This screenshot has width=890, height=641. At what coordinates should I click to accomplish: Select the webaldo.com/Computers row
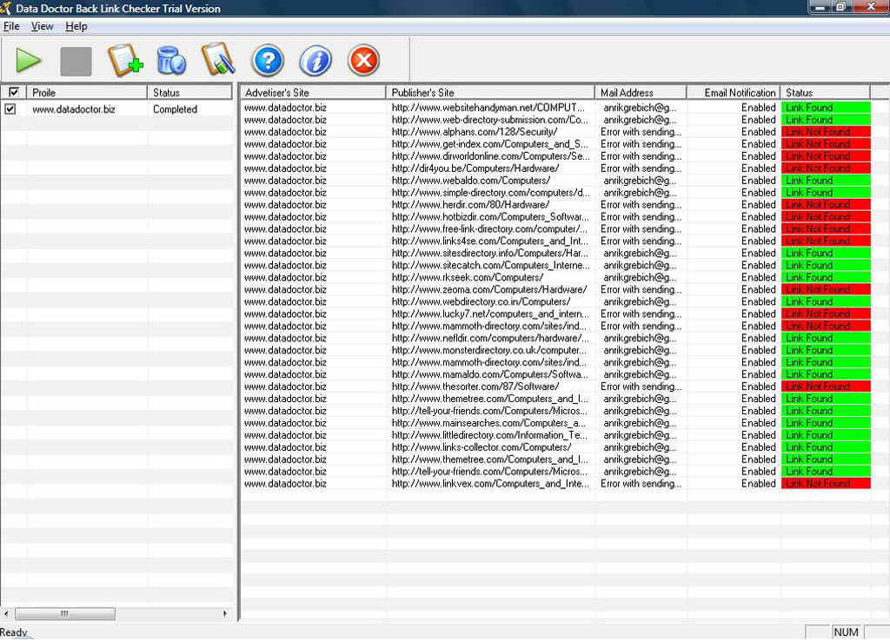(x=556, y=181)
